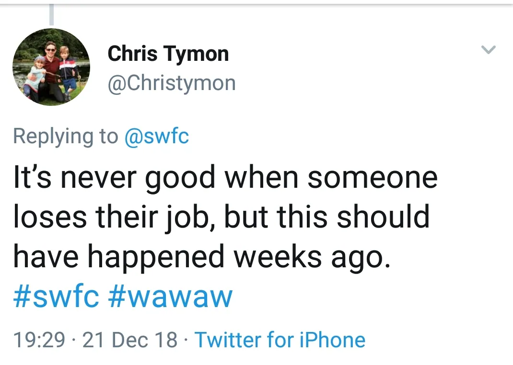
Task: Expand the tweet options chevron
Action: [488, 49]
